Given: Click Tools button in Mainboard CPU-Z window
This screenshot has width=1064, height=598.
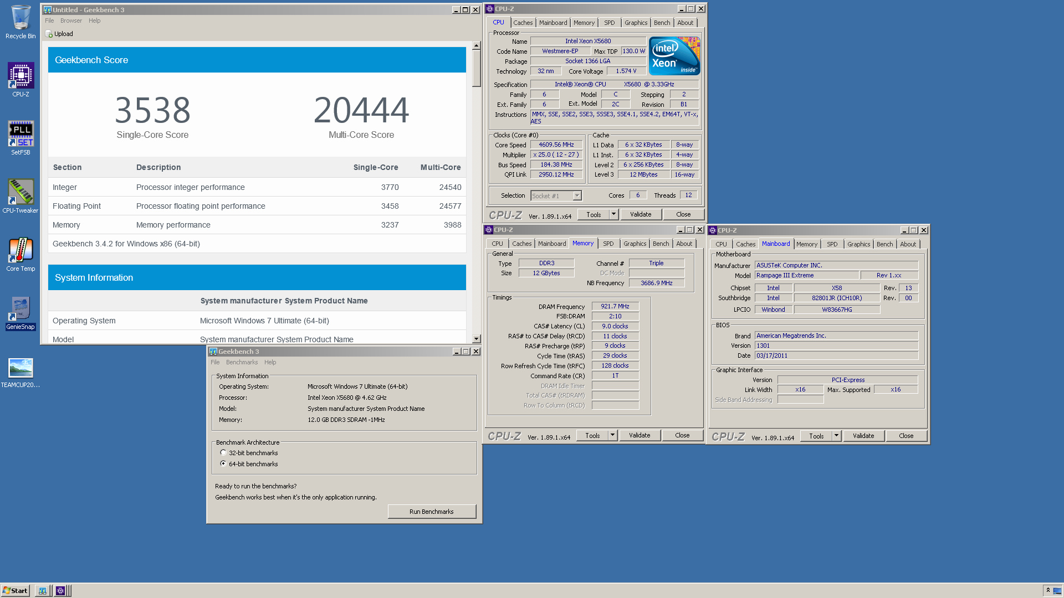Looking at the screenshot, I should pos(816,436).
